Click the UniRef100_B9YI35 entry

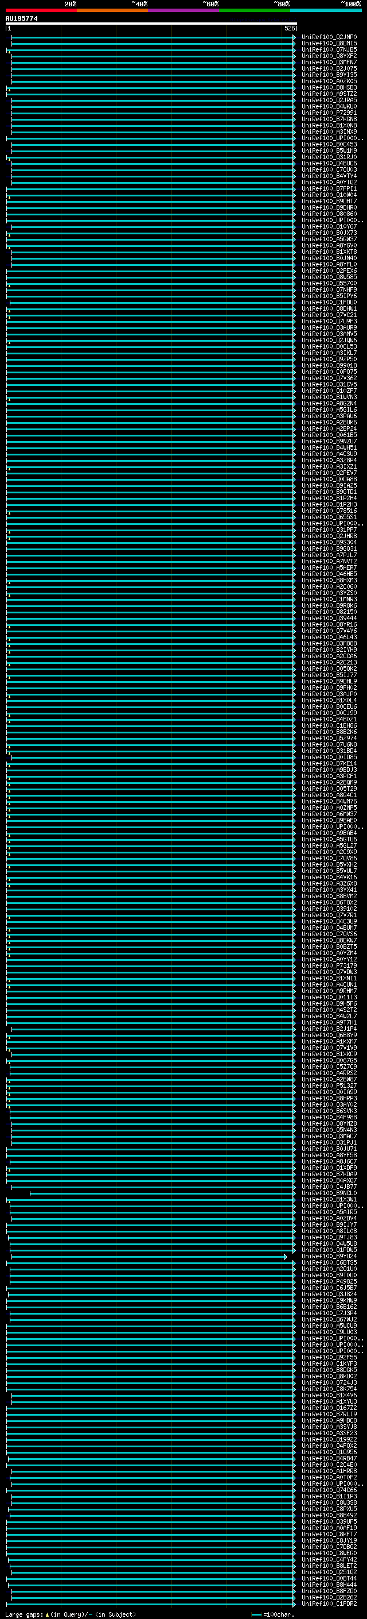[329, 75]
